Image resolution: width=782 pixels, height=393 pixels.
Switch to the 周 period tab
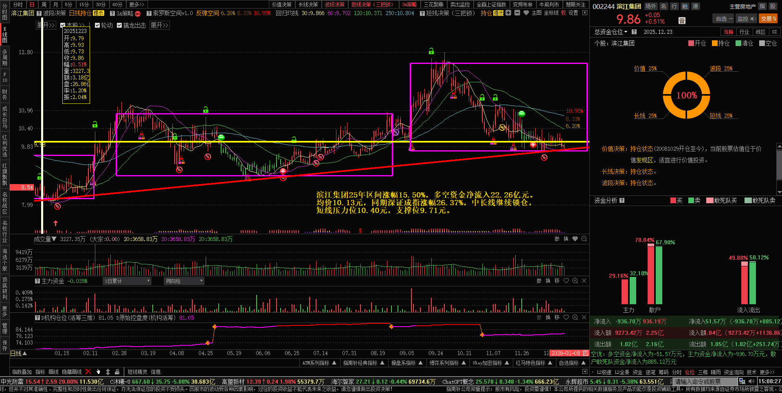pyautogui.click(x=44, y=4)
